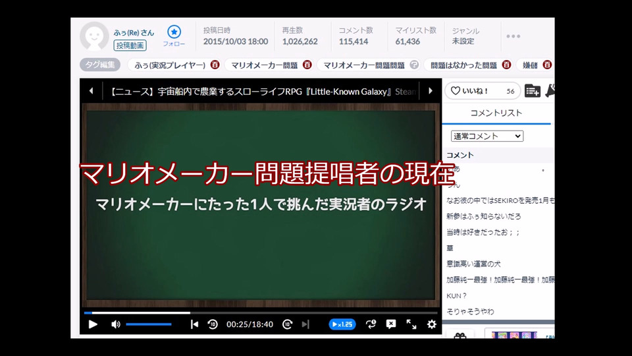This screenshot has width=632, height=356.
Task: Rewind 10 seconds
Action: (213, 324)
